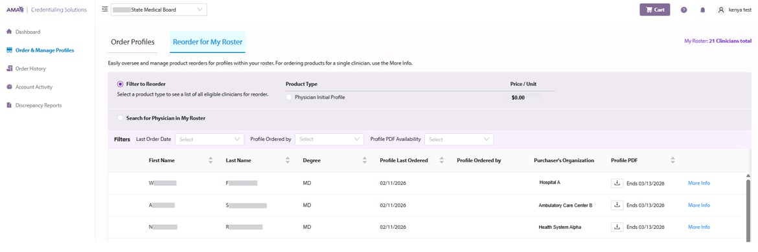Image resolution: width=758 pixels, height=252 pixels.
Task: Open More Info for Ambulatory Care Center B clinician
Action: tap(698, 205)
